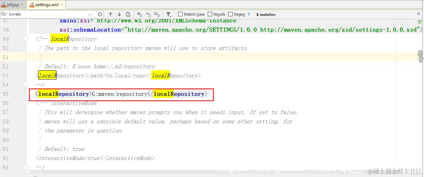424x177 pixels.
Task: Open search history dropdown magnifier
Action: pyautogui.click(x=4, y=14)
